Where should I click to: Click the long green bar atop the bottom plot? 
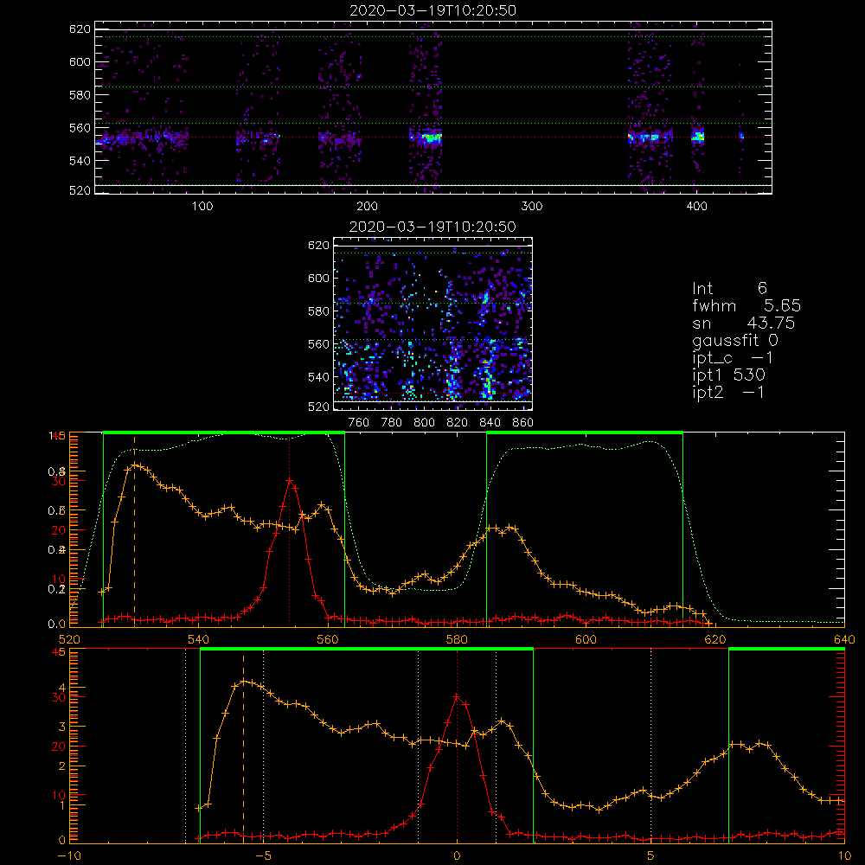(367, 650)
